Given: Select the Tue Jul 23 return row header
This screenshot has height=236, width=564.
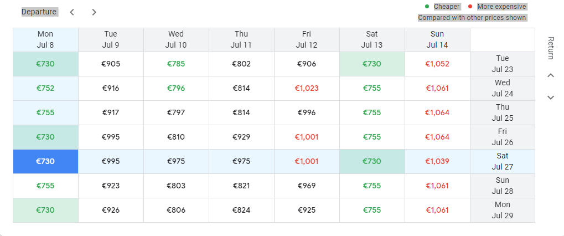Looking at the screenshot, I should (x=503, y=64).
